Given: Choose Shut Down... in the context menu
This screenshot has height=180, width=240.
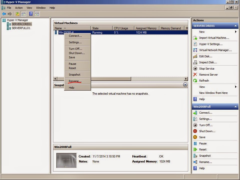Looking at the screenshot, I should pos(78,53).
